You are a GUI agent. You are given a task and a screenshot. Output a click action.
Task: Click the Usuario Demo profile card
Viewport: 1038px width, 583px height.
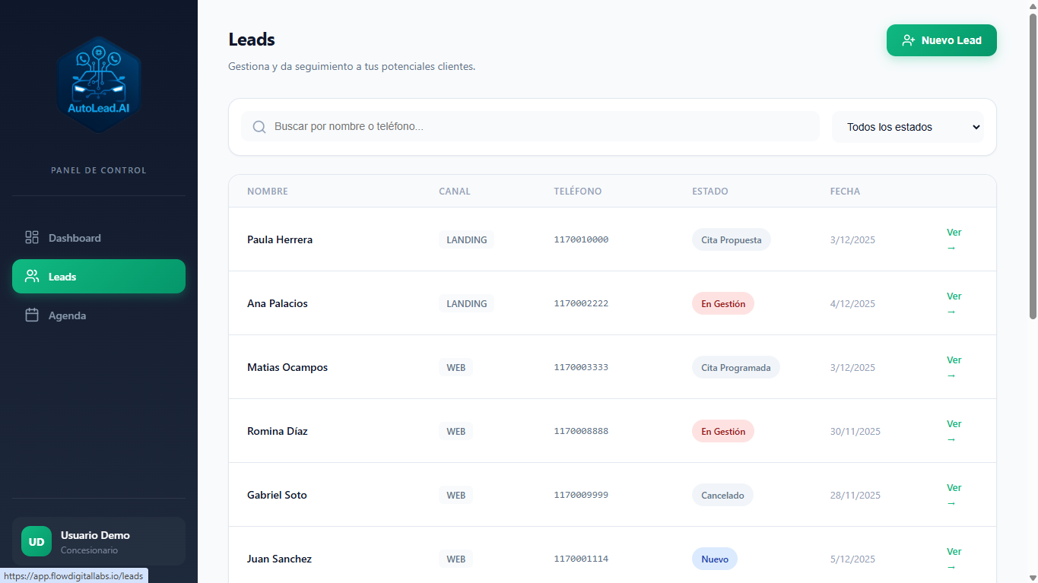99,541
